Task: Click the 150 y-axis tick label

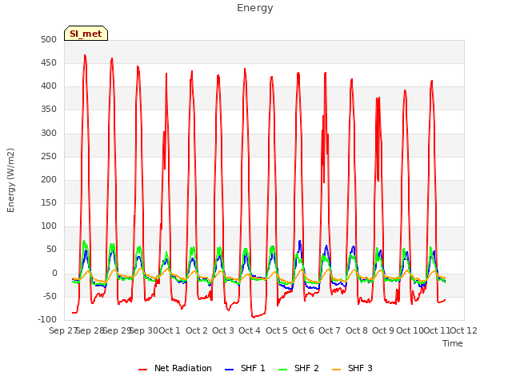Action: click(49, 202)
